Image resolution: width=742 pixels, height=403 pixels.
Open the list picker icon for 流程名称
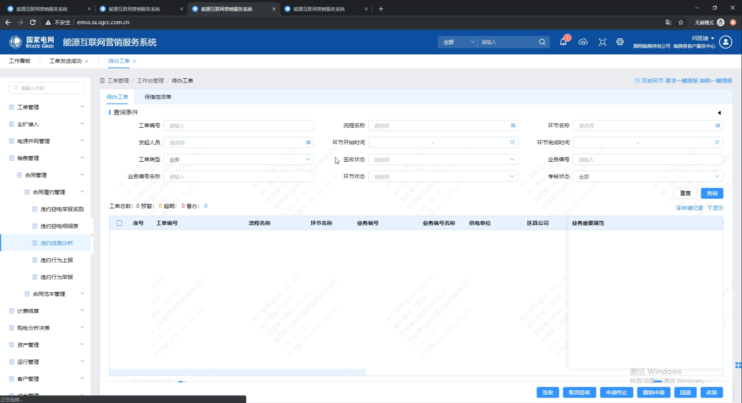513,125
